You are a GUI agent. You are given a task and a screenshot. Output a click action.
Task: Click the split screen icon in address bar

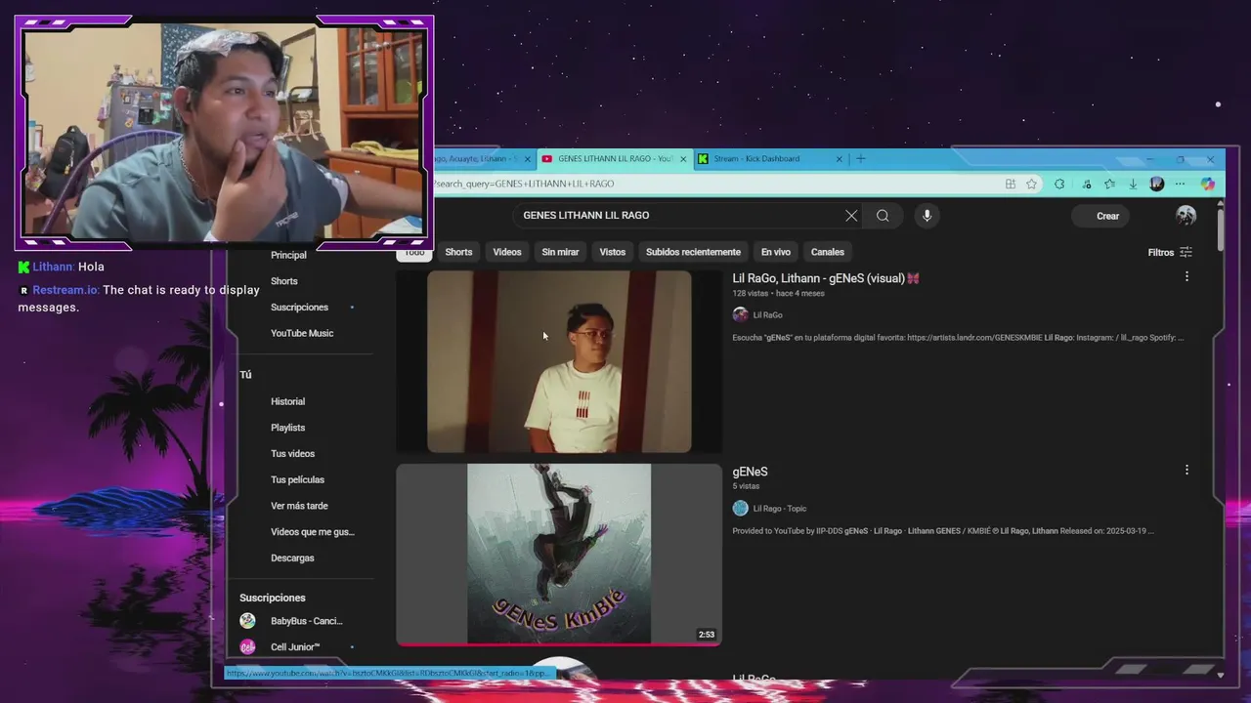(1010, 184)
